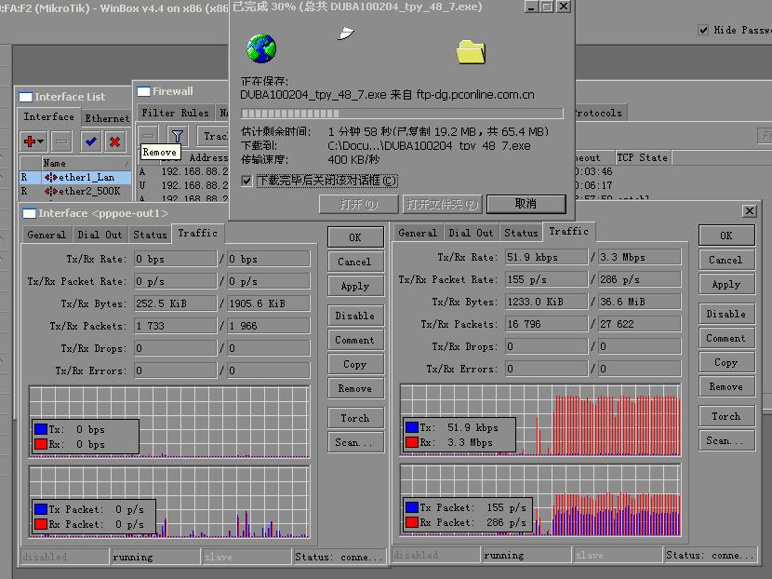Click Copy in pppoe-out1 window
The height and width of the screenshot is (579, 772).
(355, 364)
